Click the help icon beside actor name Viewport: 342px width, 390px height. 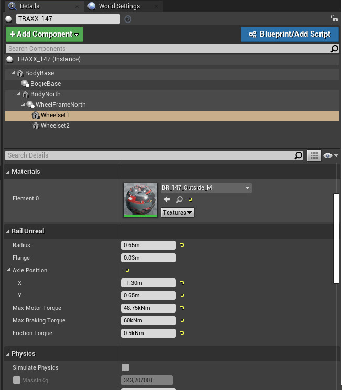point(128,19)
